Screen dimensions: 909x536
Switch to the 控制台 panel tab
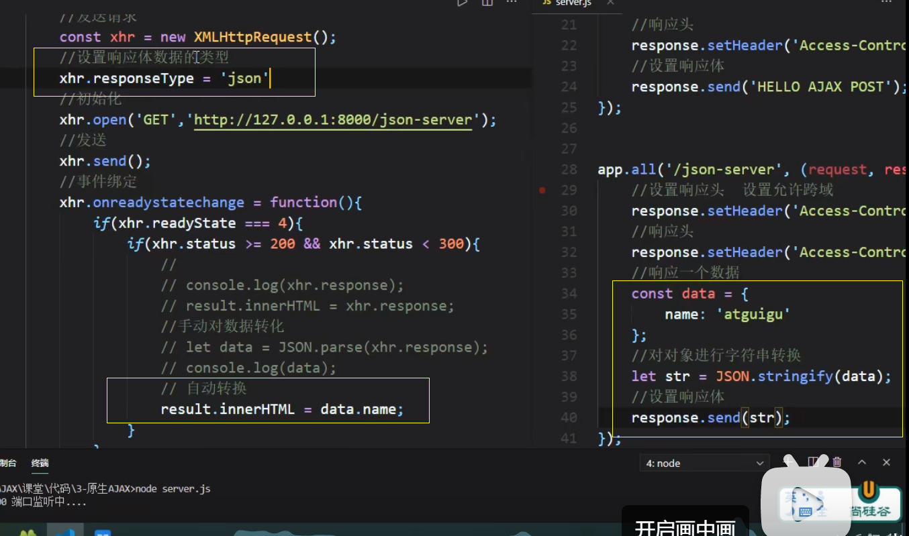(8, 463)
